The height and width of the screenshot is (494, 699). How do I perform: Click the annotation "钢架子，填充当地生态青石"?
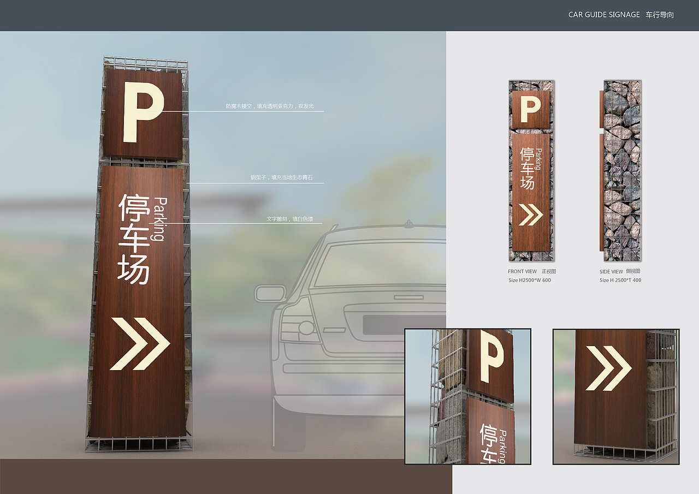click(281, 177)
